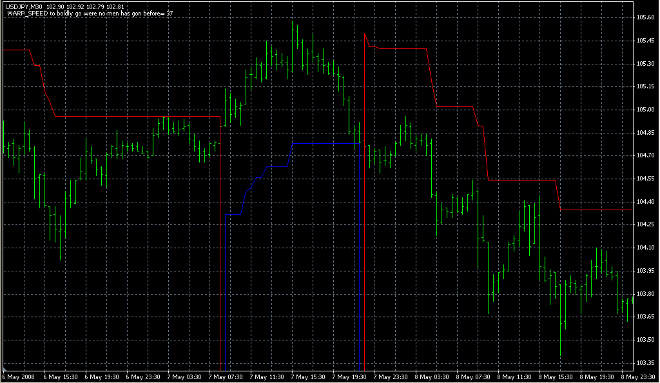660x383 pixels.
Task: Select the 7 May 07:30 time label
Action: point(226,377)
